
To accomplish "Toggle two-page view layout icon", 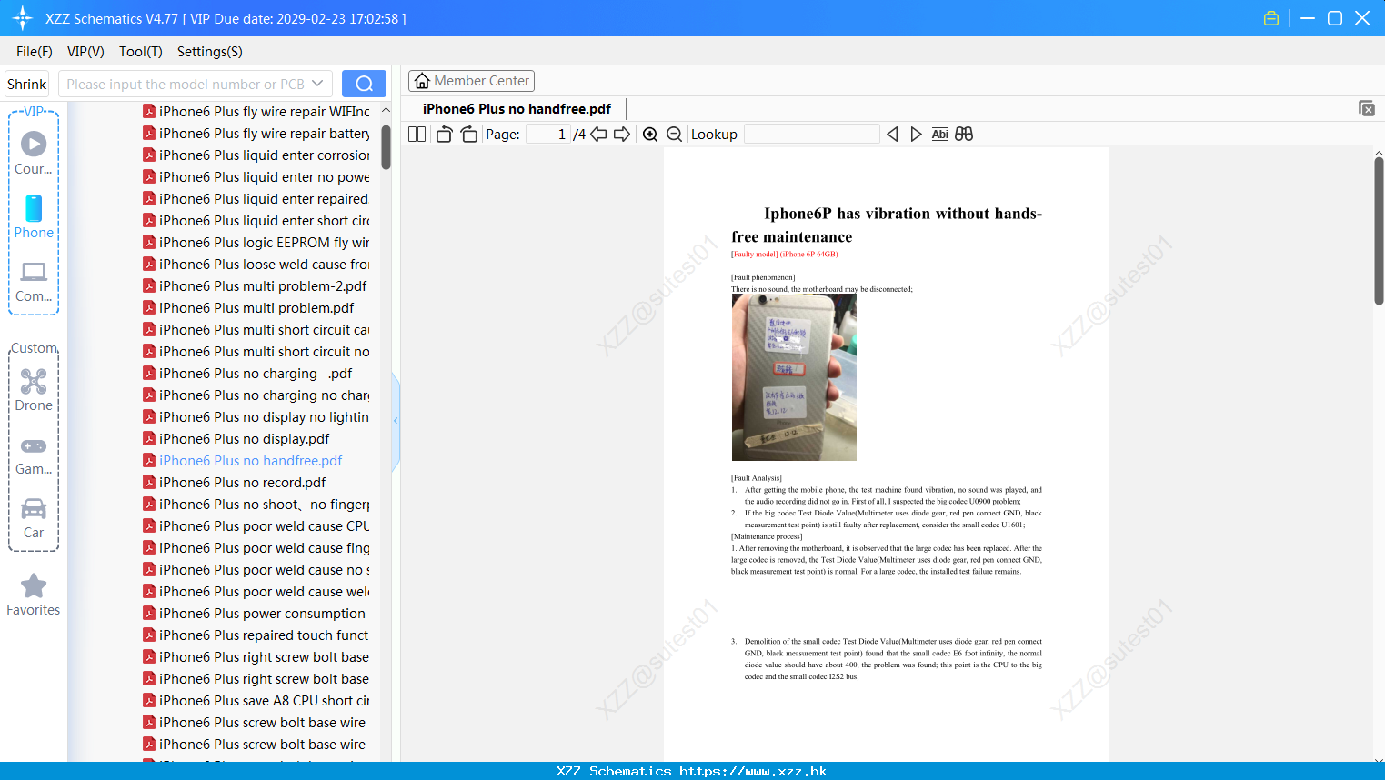I will [x=417, y=135].
